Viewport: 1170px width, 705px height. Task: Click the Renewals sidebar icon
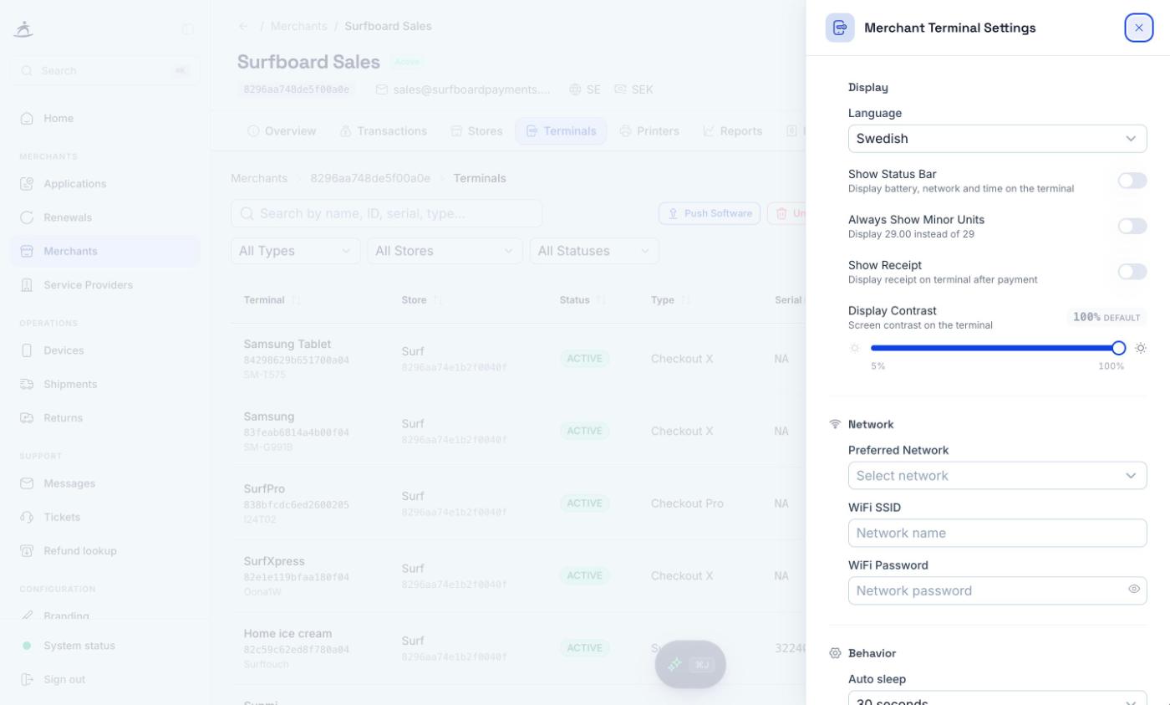tap(27, 217)
